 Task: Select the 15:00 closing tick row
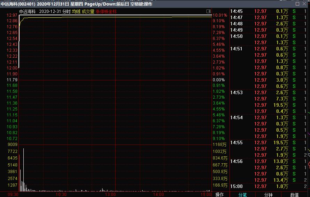(x=269, y=186)
